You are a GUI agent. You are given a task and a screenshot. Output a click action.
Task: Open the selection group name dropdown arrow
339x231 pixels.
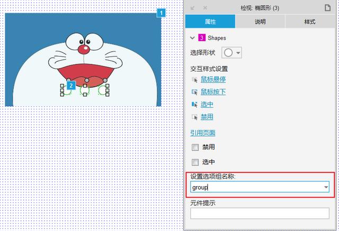(x=326, y=187)
